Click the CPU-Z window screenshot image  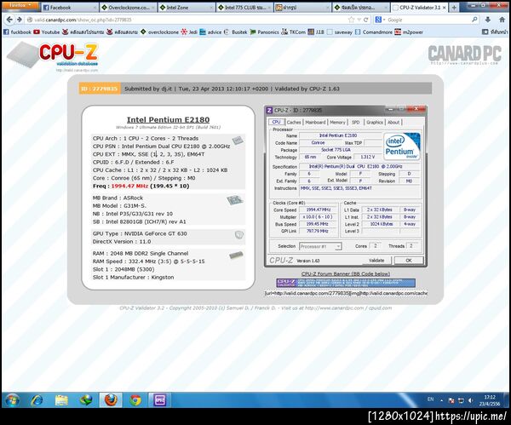pyautogui.click(x=346, y=187)
